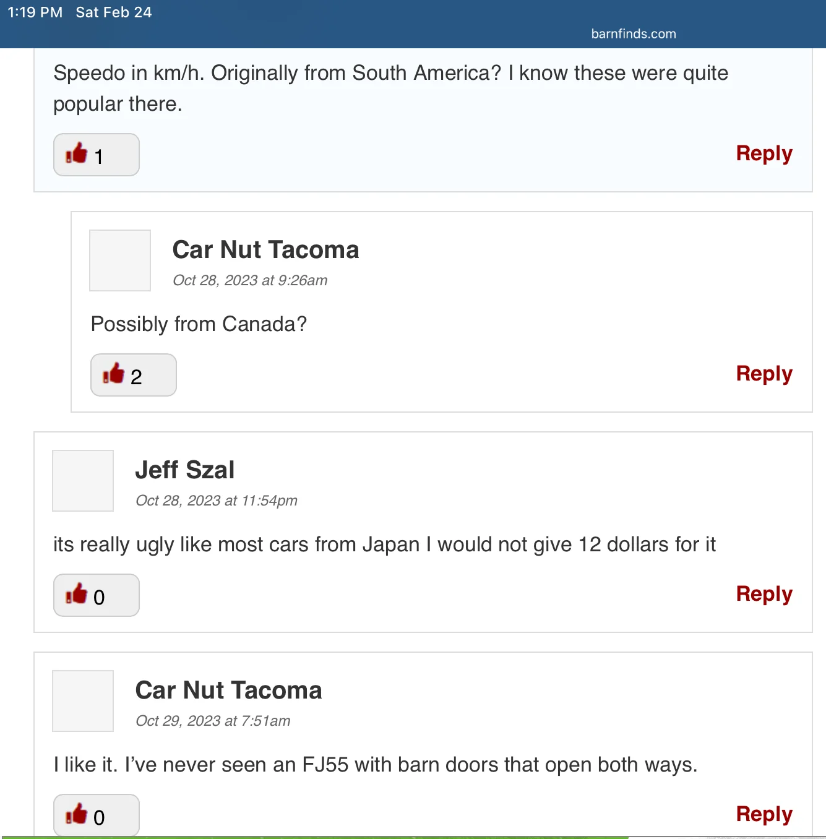The width and height of the screenshot is (826, 839).
Task: Click the Jeff Szal author name
Action: click(x=185, y=470)
